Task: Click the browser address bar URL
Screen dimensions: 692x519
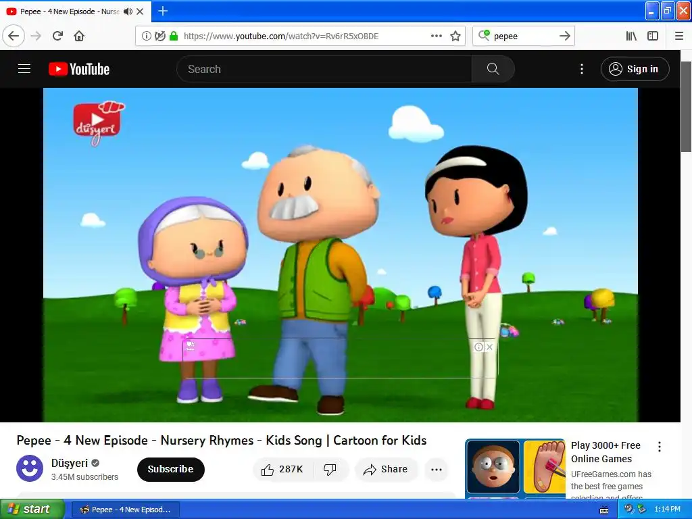Action: [x=281, y=36]
